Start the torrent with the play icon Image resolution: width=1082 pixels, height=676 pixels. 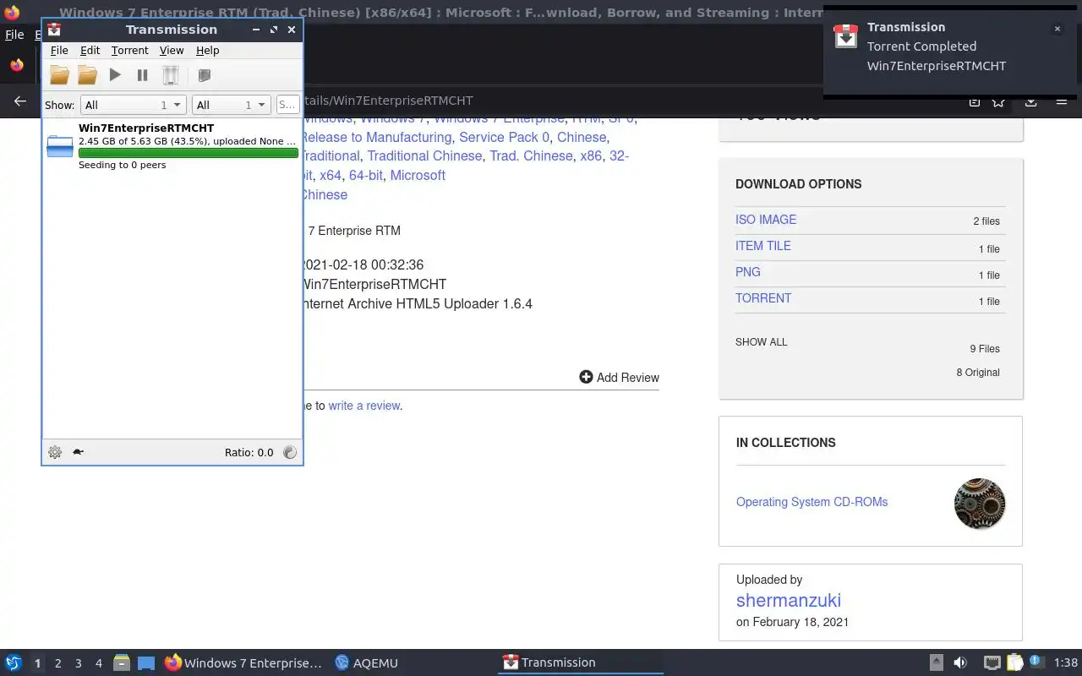click(x=115, y=75)
